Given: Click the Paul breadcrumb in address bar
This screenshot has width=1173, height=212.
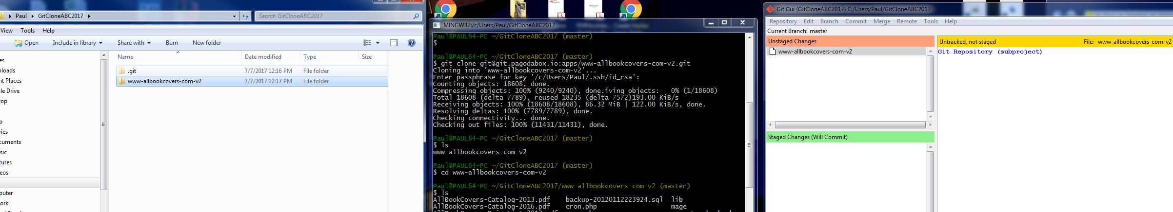Looking at the screenshot, I should [21, 16].
